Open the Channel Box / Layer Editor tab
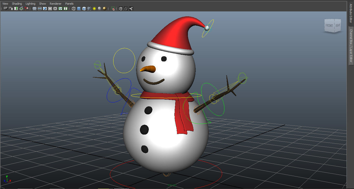The image size is (354, 189). 351,46
